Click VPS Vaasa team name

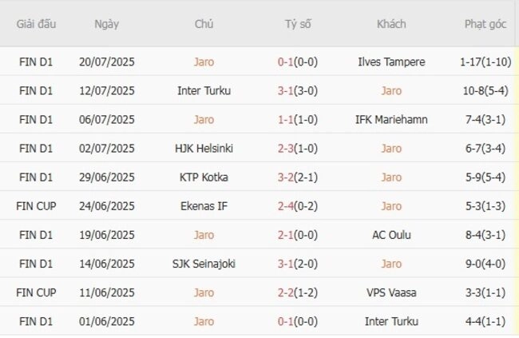(x=391, y=292)
